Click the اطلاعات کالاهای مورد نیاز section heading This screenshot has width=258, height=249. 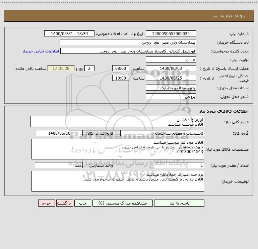(224, 111)
